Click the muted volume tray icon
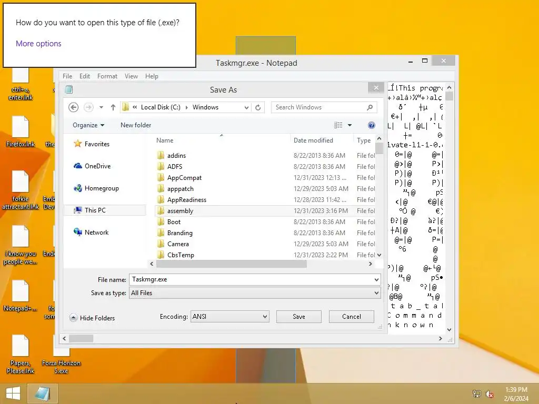The height and width of the screenshot is (404, 539). click(x=490, y=393)
